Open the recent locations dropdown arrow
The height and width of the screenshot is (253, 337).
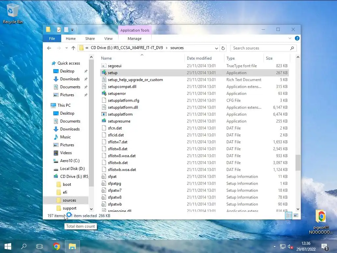[66, 48]
